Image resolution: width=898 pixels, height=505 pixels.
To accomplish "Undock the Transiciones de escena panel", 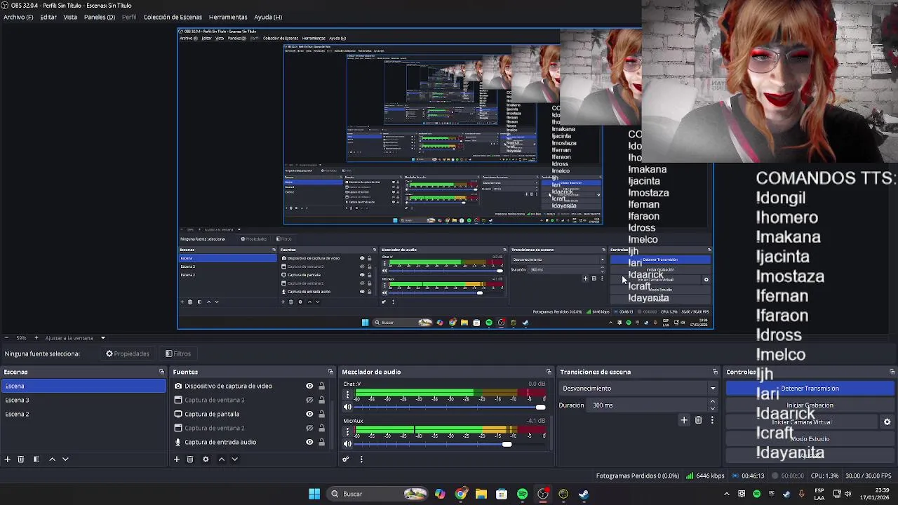I will (715, 372).
